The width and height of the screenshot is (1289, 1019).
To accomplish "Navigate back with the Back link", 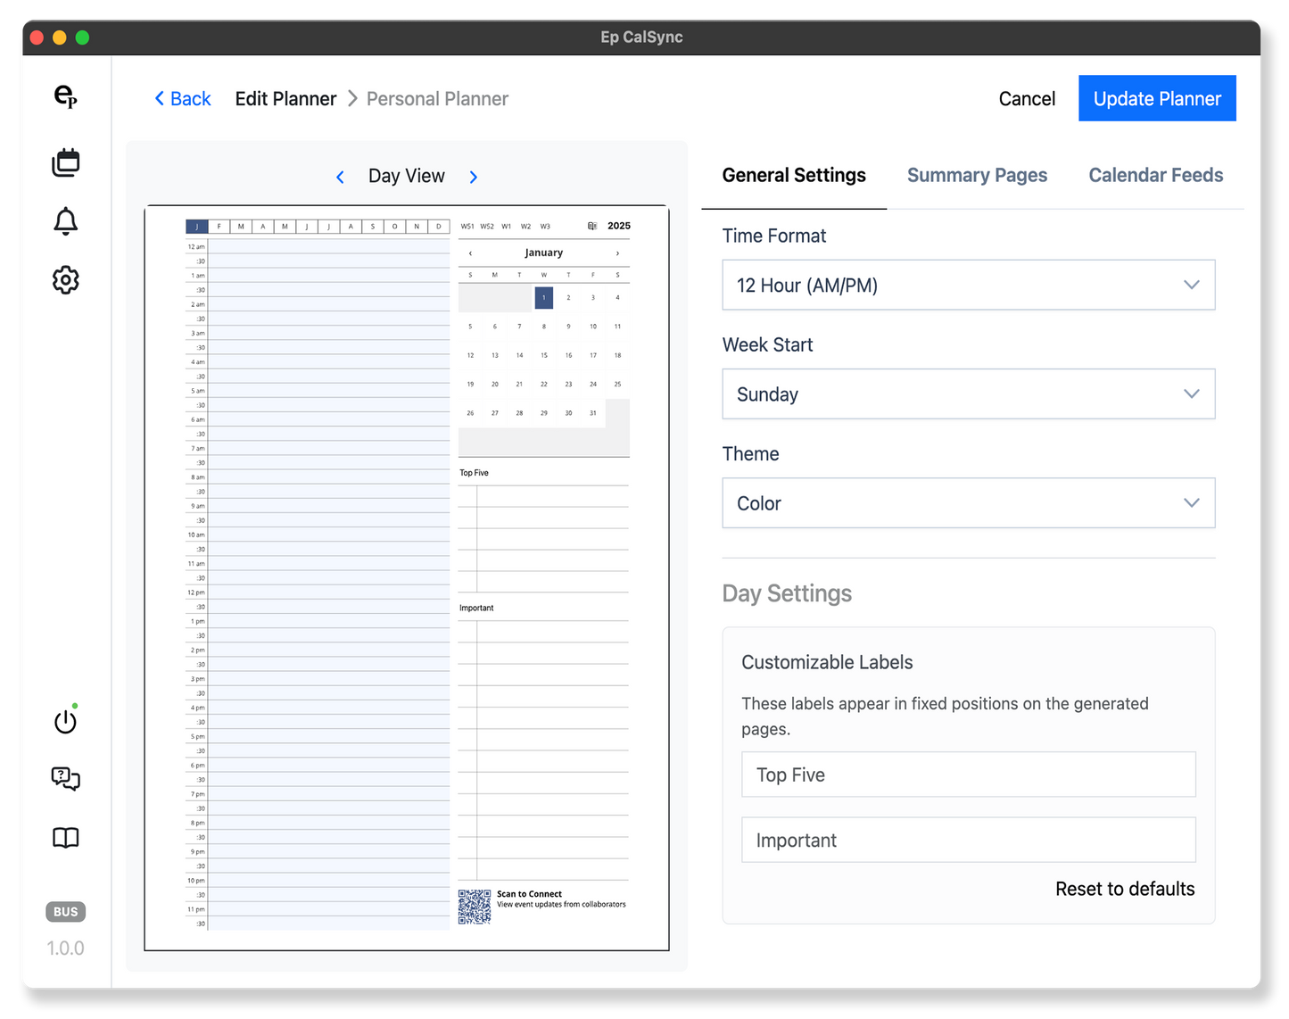I will (x=182, y=98).
